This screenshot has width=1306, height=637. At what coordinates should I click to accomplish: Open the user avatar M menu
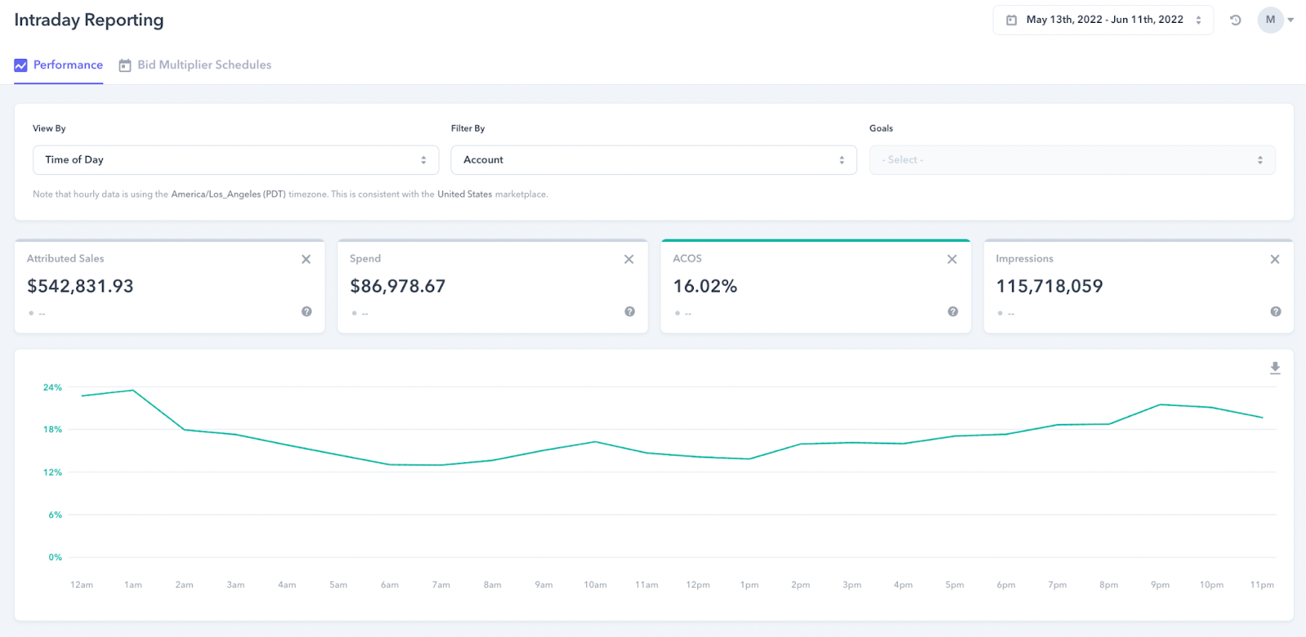pyautogui.click(x=1275, y=20)
